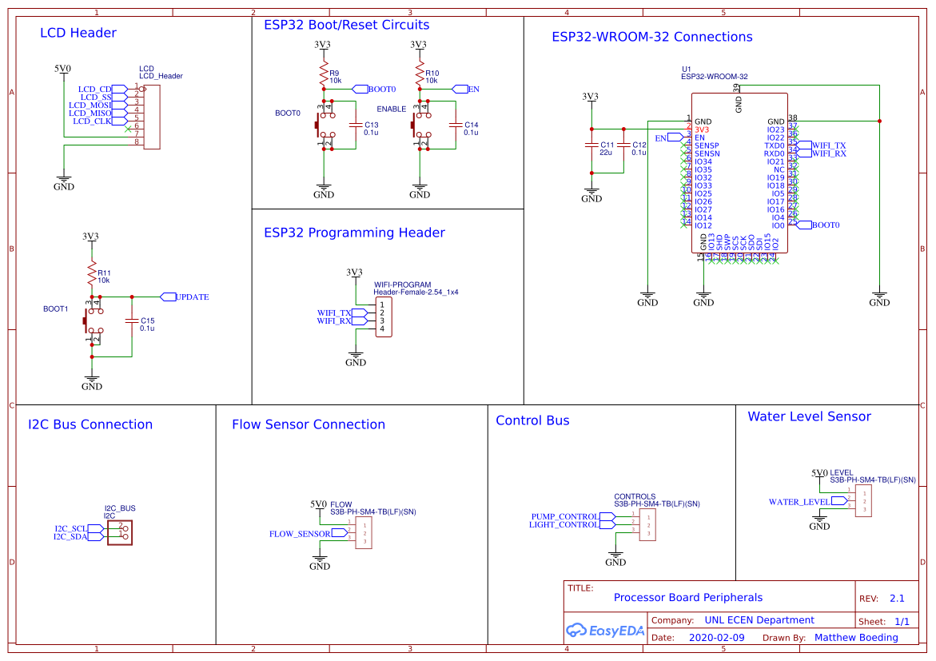Click the EasyEDA logo in the title block
Screen dimensions: 936x661
point(605,631)
